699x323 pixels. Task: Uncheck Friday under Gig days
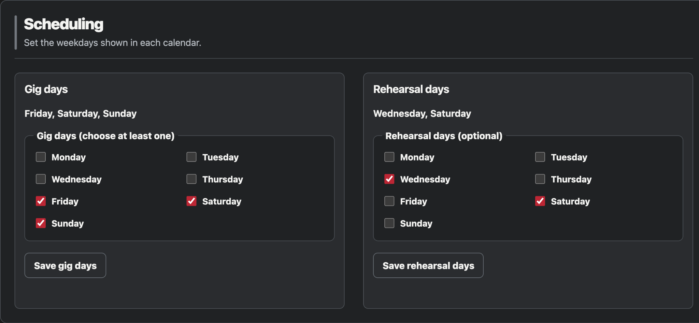(41, 201)
